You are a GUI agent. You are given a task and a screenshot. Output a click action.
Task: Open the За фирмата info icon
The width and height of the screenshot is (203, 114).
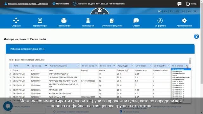(160, 21)
